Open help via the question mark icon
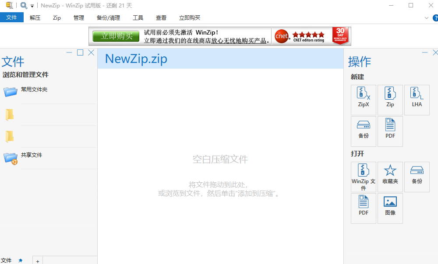Screen dimensions: 438x264 click(x=435, y=18)
